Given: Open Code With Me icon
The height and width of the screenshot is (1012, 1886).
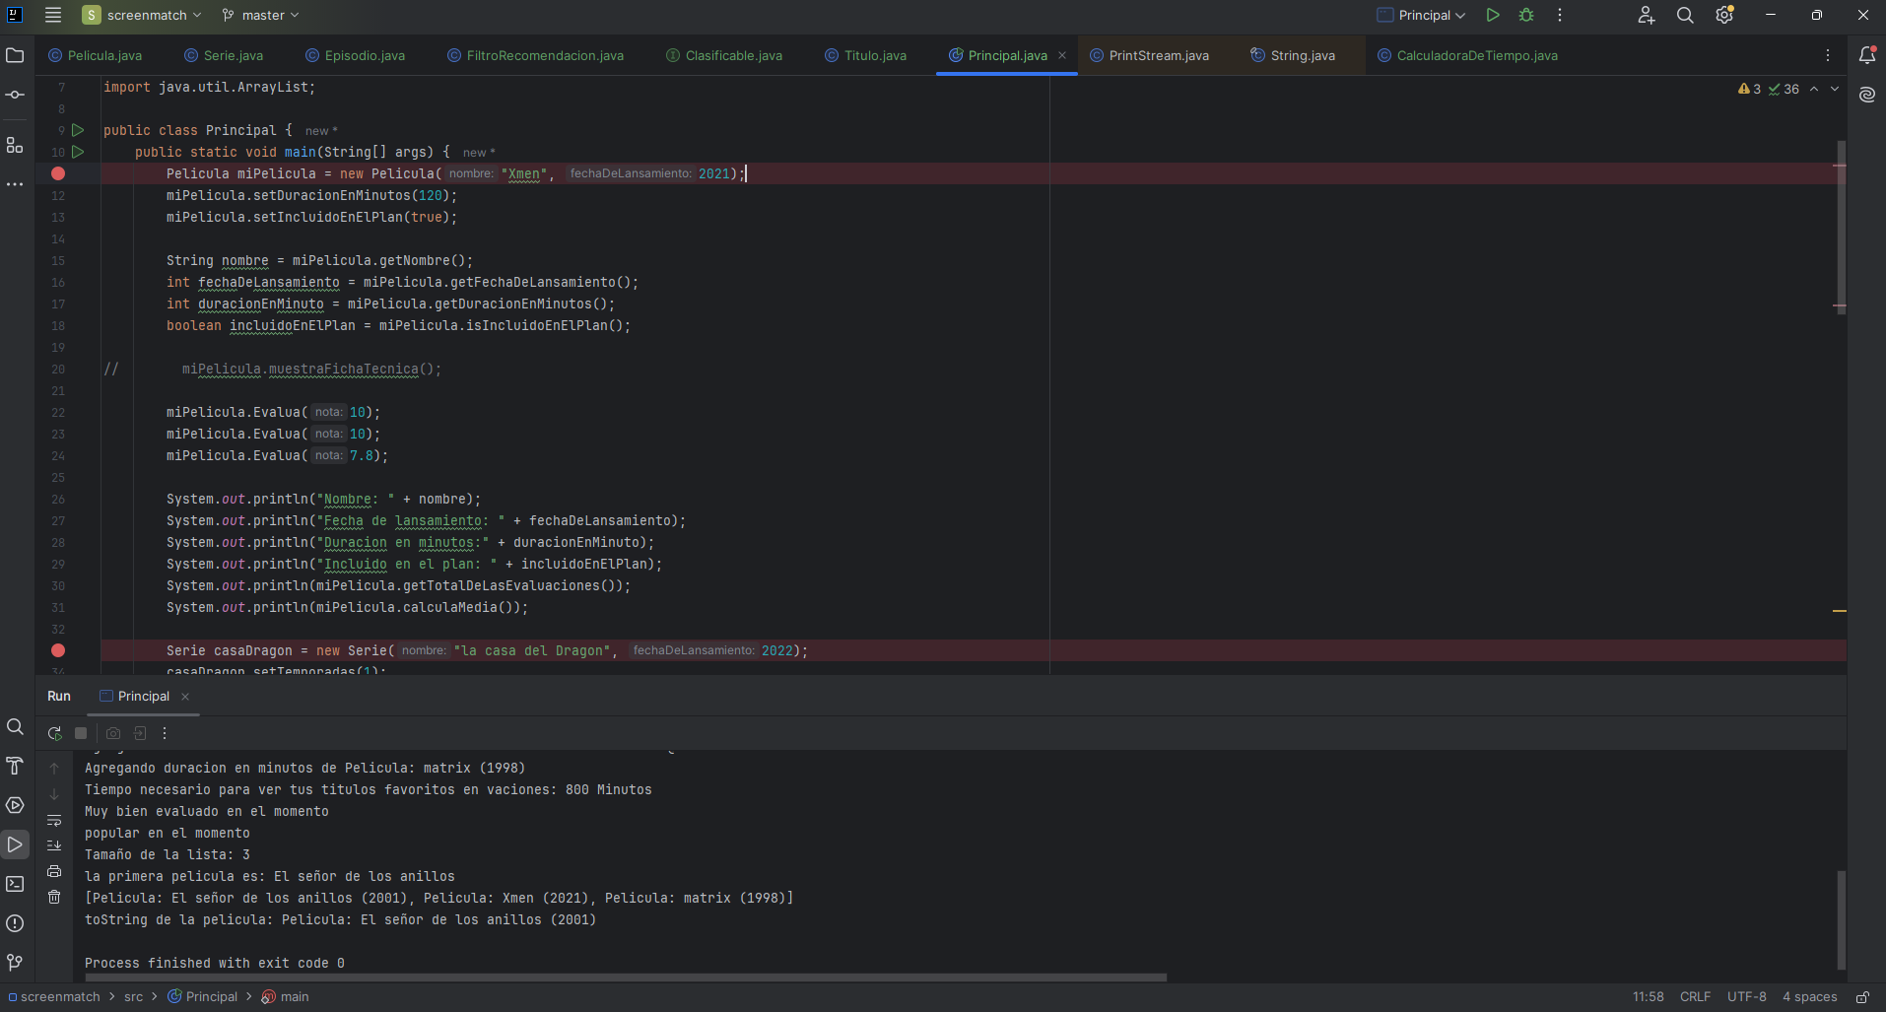Looking at the screenshot, I should click(1647, 15).
